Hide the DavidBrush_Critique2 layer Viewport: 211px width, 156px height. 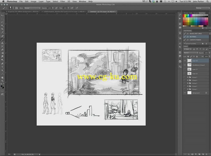[x=185, y=65]
